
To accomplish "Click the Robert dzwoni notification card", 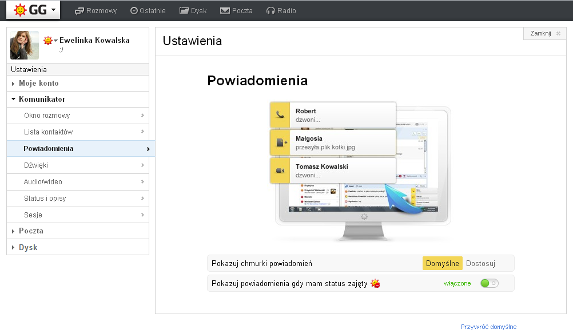I will pos(333,115).
